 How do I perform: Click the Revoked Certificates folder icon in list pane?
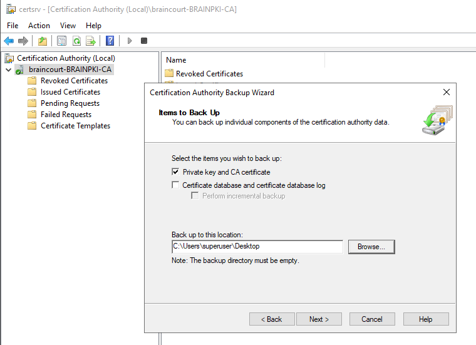pos(169,73)
